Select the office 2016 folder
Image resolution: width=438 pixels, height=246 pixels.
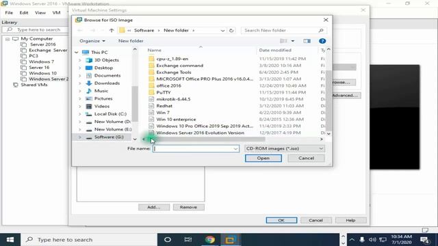coord(169,85)
